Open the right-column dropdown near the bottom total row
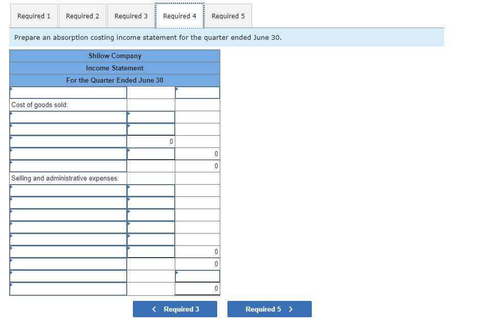483x332 pixels. [x=197, y=276]
